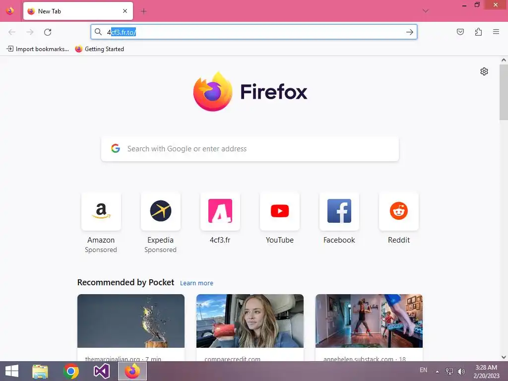The width and height of the screenshot is (508, 381).
Task: Open the Windows Start menu
Action: 12,371
